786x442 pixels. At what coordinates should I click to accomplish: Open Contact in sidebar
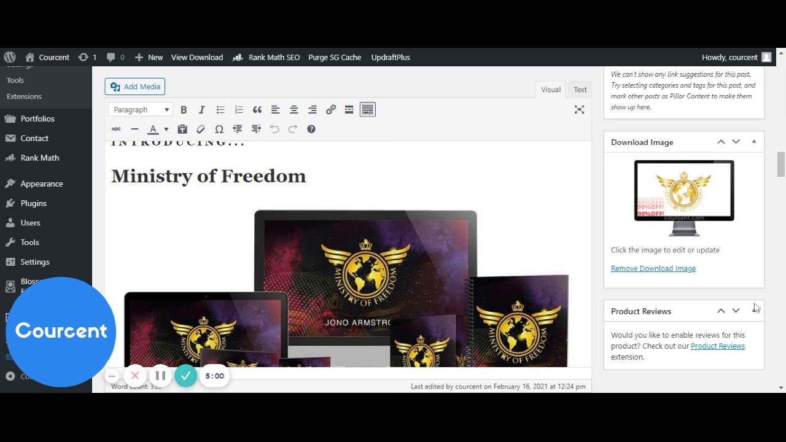tap(34, 138)
